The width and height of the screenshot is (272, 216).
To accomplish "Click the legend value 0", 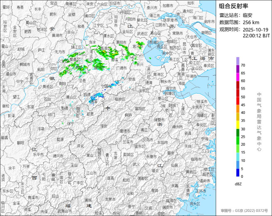I will pos(242,176).
